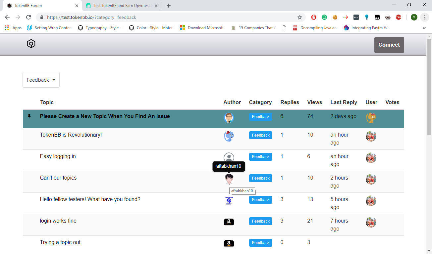The image size is (432, 254).
Task: Open the Feedback category dropdown
Action: click(x=41, y=80)
